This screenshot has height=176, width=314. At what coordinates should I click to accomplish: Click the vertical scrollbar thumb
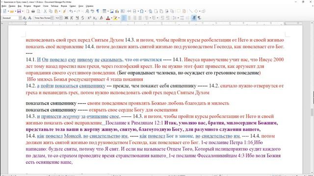coord(312,112)
